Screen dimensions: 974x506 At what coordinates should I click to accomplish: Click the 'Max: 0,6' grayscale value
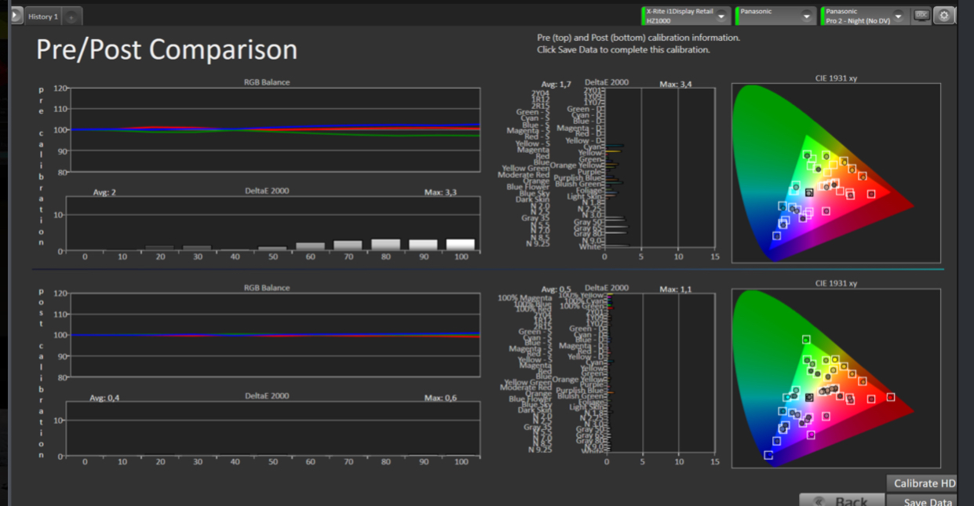pos(440,398)
